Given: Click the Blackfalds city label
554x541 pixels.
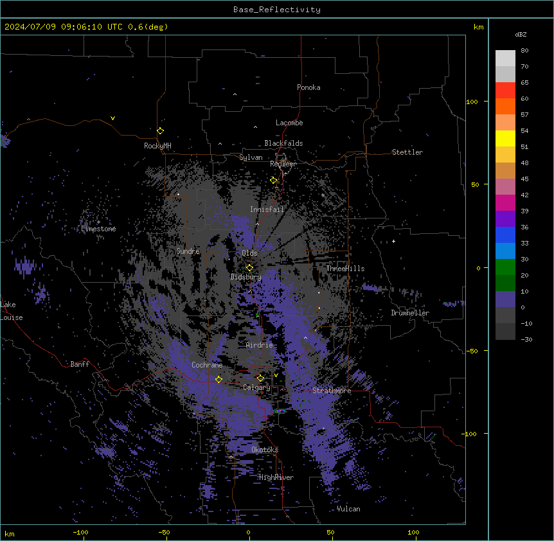Looking at the screenshot, I should [283, 143].
